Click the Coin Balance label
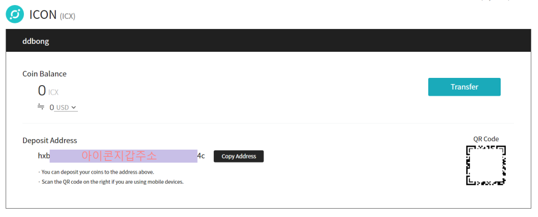This screenshot has height=217, width=538. (x=45, y=73)
